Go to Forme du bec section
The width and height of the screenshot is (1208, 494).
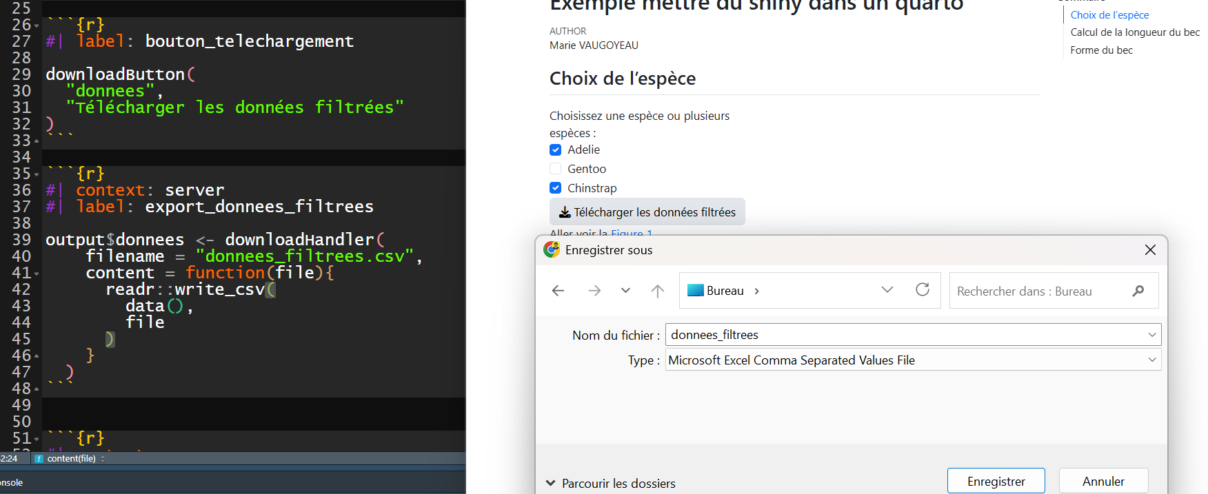(1101, 50)
